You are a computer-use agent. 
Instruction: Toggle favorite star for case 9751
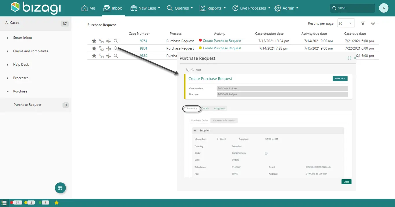(94, 41)
